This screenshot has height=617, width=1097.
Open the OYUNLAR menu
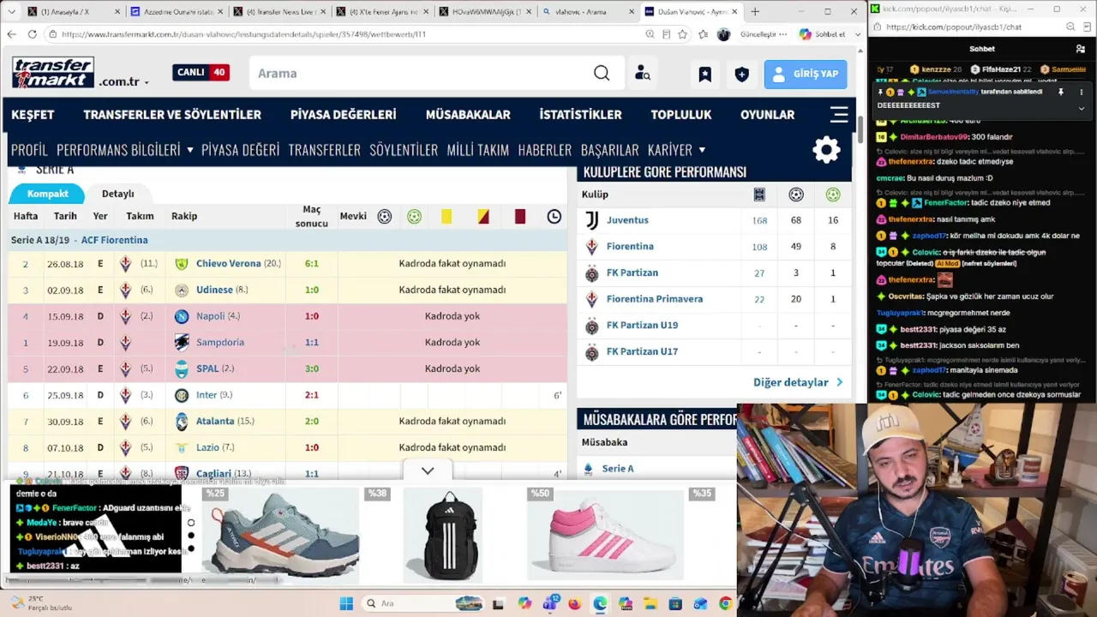click(x=767, y=115)
